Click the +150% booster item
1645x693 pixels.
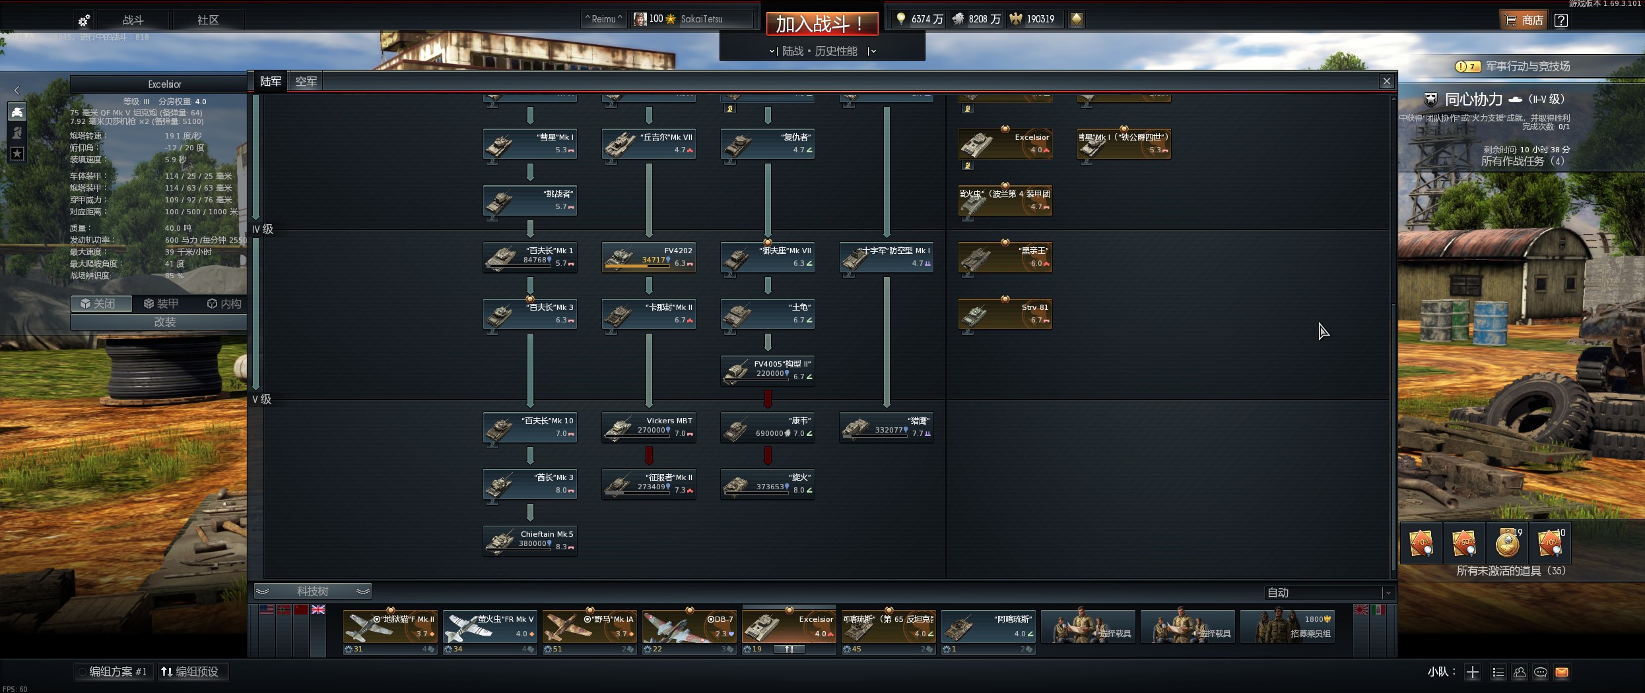pos(1464,543)
